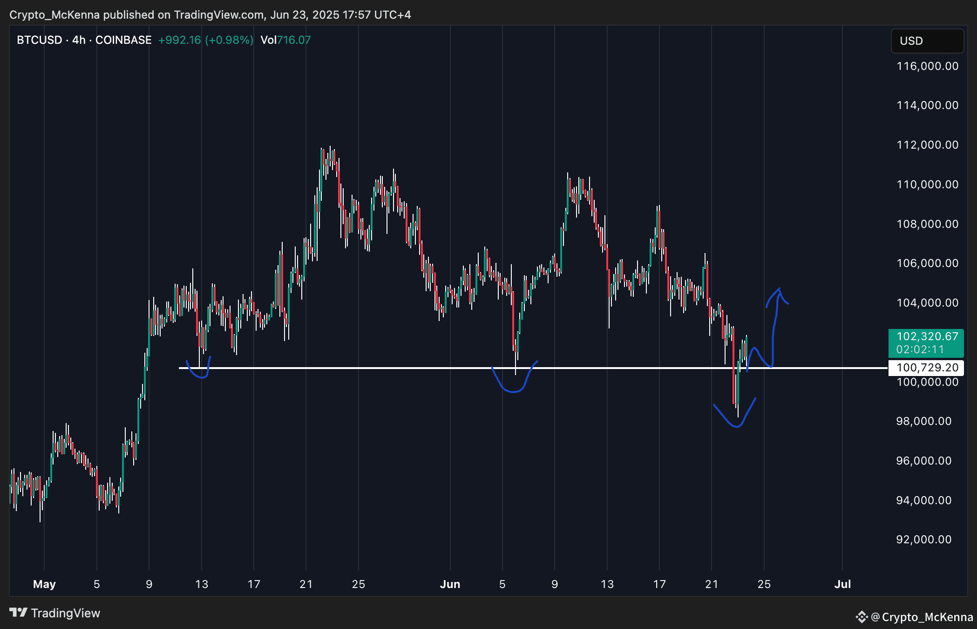Image resolution: width=977 pixels, height=629 pixels.
Task: Click the Jul label on the time axis
Action: [x=842, y=584]
